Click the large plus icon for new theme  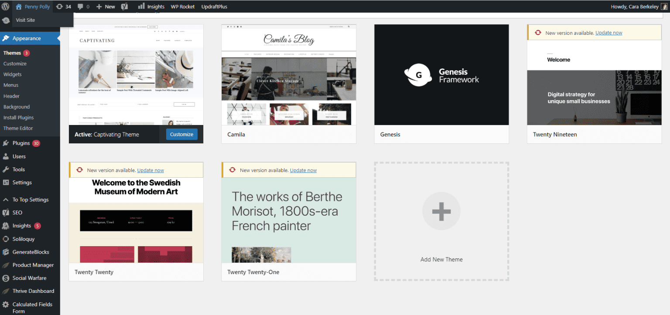(x=441, y=211)
